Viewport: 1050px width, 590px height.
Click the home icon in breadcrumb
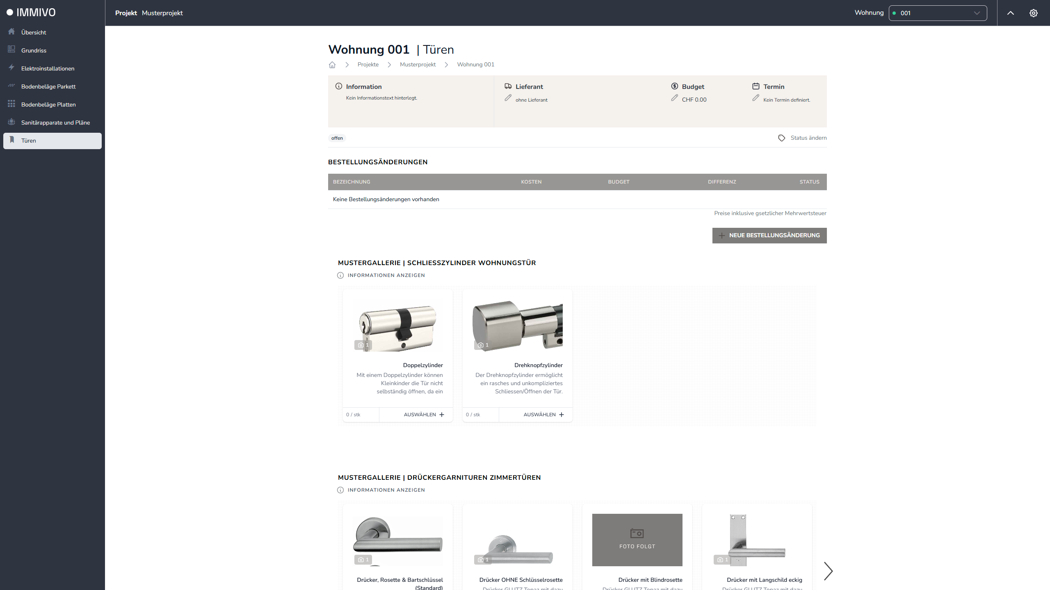click(x=332, y=65)
